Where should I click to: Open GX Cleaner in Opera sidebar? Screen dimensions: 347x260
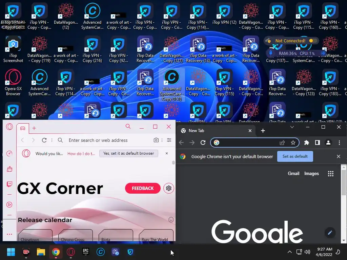(9, 169)
